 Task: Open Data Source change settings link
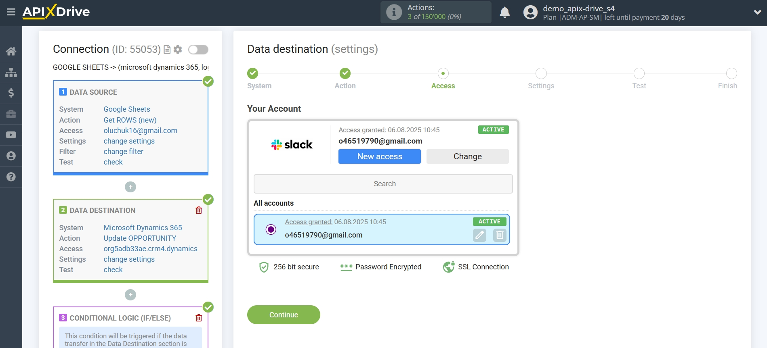click(x=129, y=141)
